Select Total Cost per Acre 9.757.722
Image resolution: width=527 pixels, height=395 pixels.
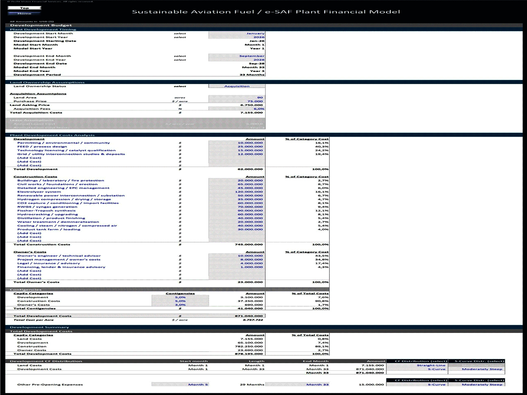[x=253, y=320]
